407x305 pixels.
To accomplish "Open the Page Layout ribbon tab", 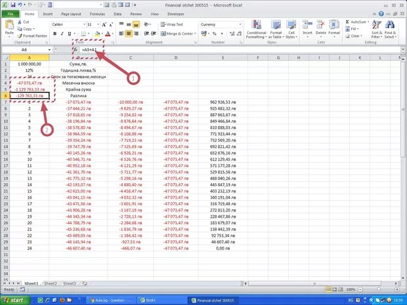I will pos(71,13).
